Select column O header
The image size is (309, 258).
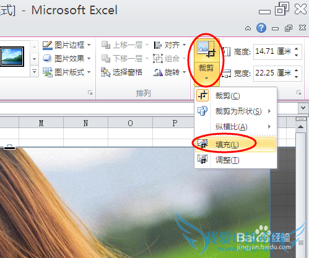[130, 123]
